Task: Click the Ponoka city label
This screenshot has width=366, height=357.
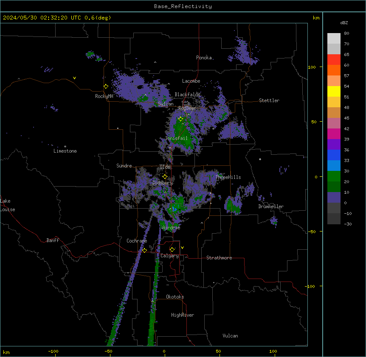Action: click(x=204, y=58)
